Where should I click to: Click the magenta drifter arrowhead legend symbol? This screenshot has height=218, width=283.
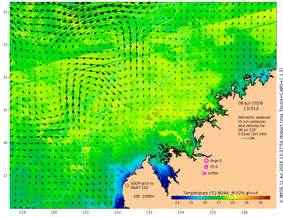204,173
